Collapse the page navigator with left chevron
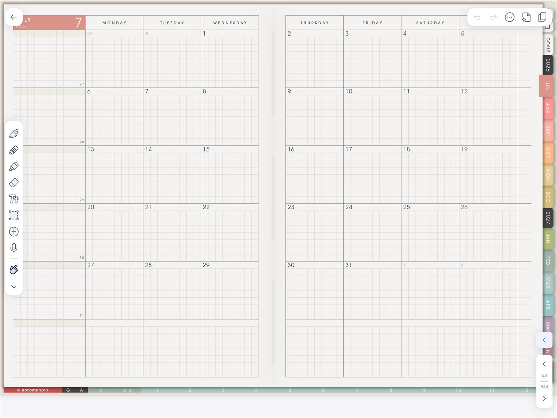This screenshot has height=418, width=557. (x=544, y=340)
